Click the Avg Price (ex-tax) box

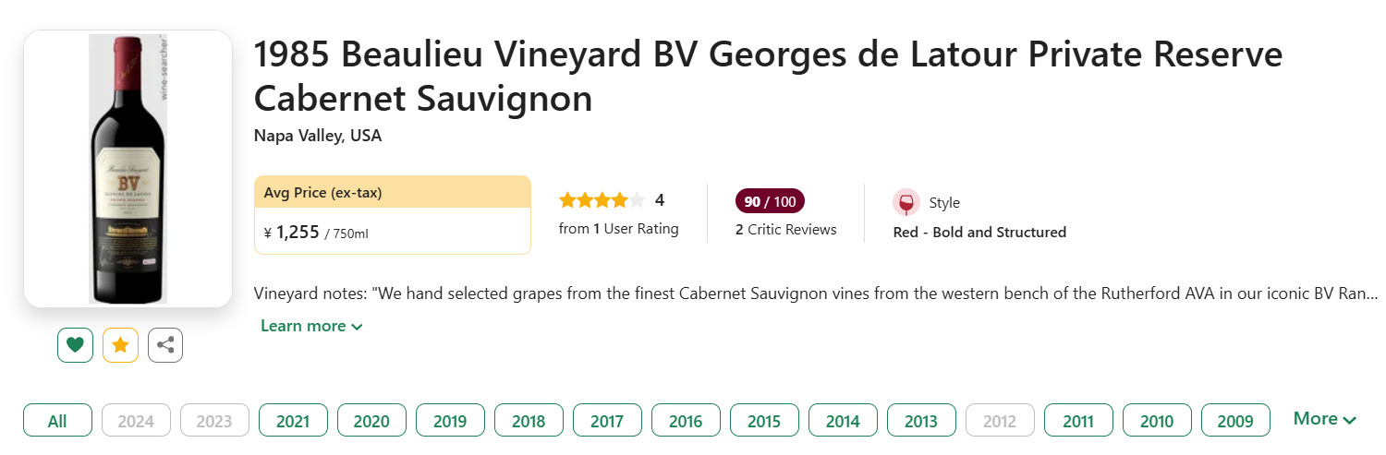click(392, 214)
